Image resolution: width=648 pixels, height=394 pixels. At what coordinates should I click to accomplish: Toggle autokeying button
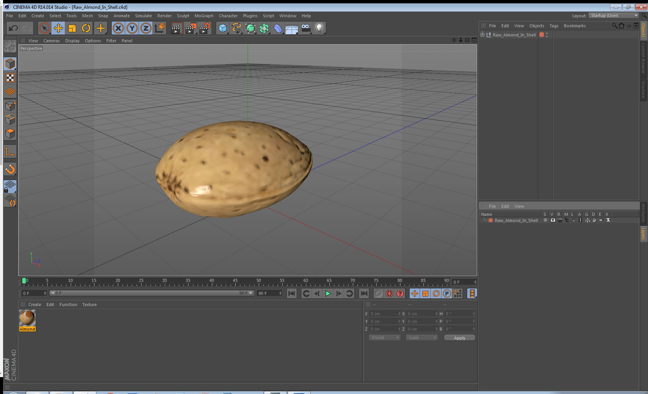[x=389, y=293]
